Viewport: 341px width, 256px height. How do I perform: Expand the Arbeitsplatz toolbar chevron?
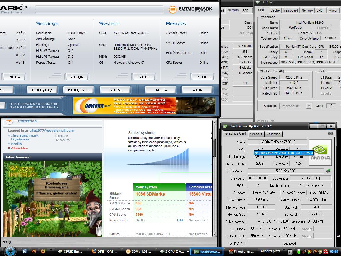[284, 249]
